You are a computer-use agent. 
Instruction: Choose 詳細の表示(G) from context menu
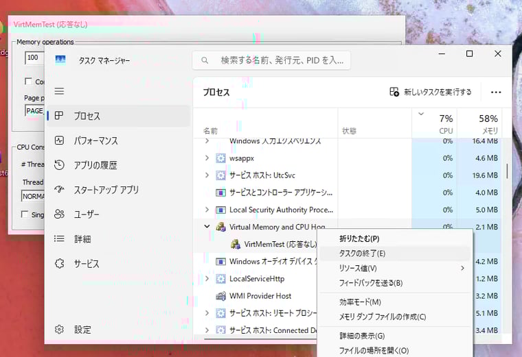coord(395,336)
